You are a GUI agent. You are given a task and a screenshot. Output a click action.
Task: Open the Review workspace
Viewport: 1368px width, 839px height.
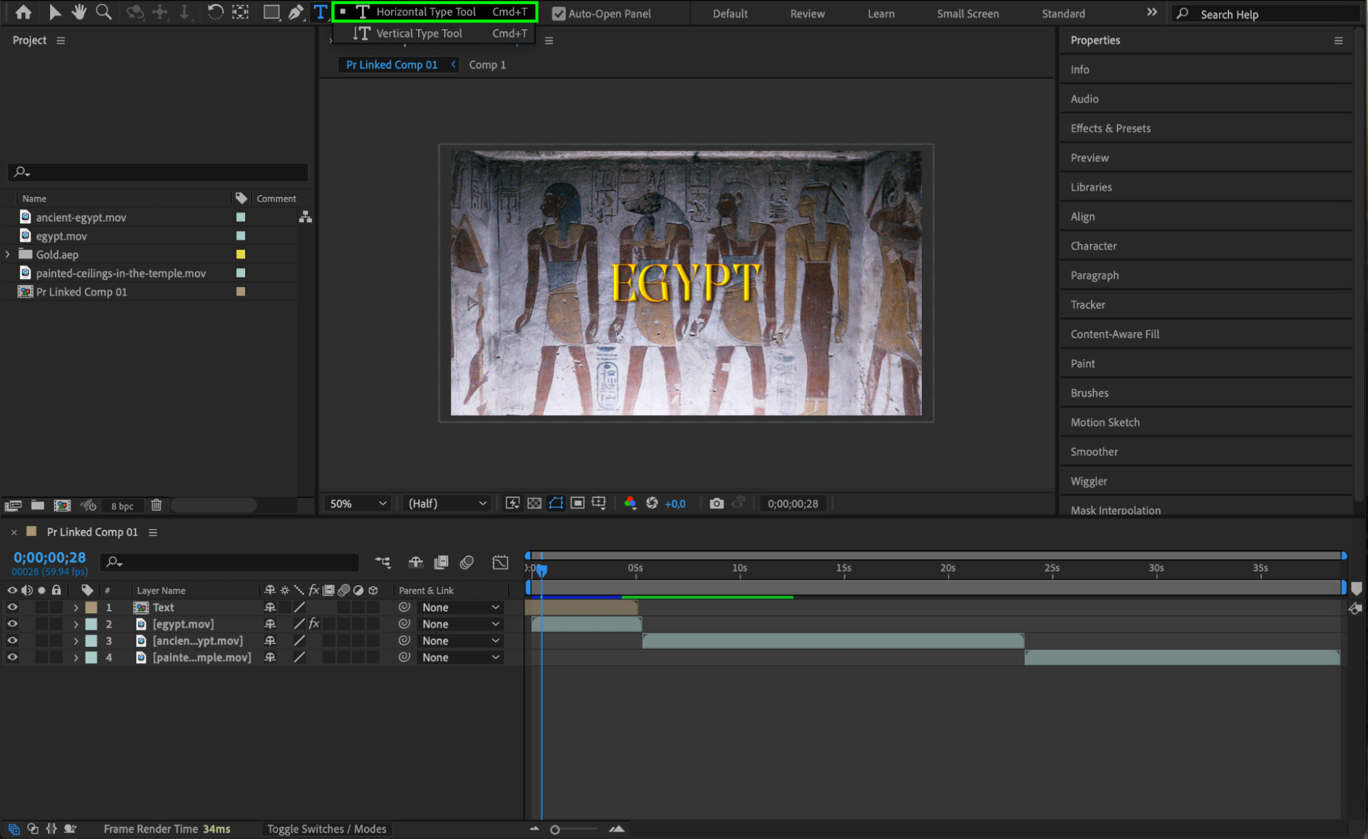(x=807, y=14)
